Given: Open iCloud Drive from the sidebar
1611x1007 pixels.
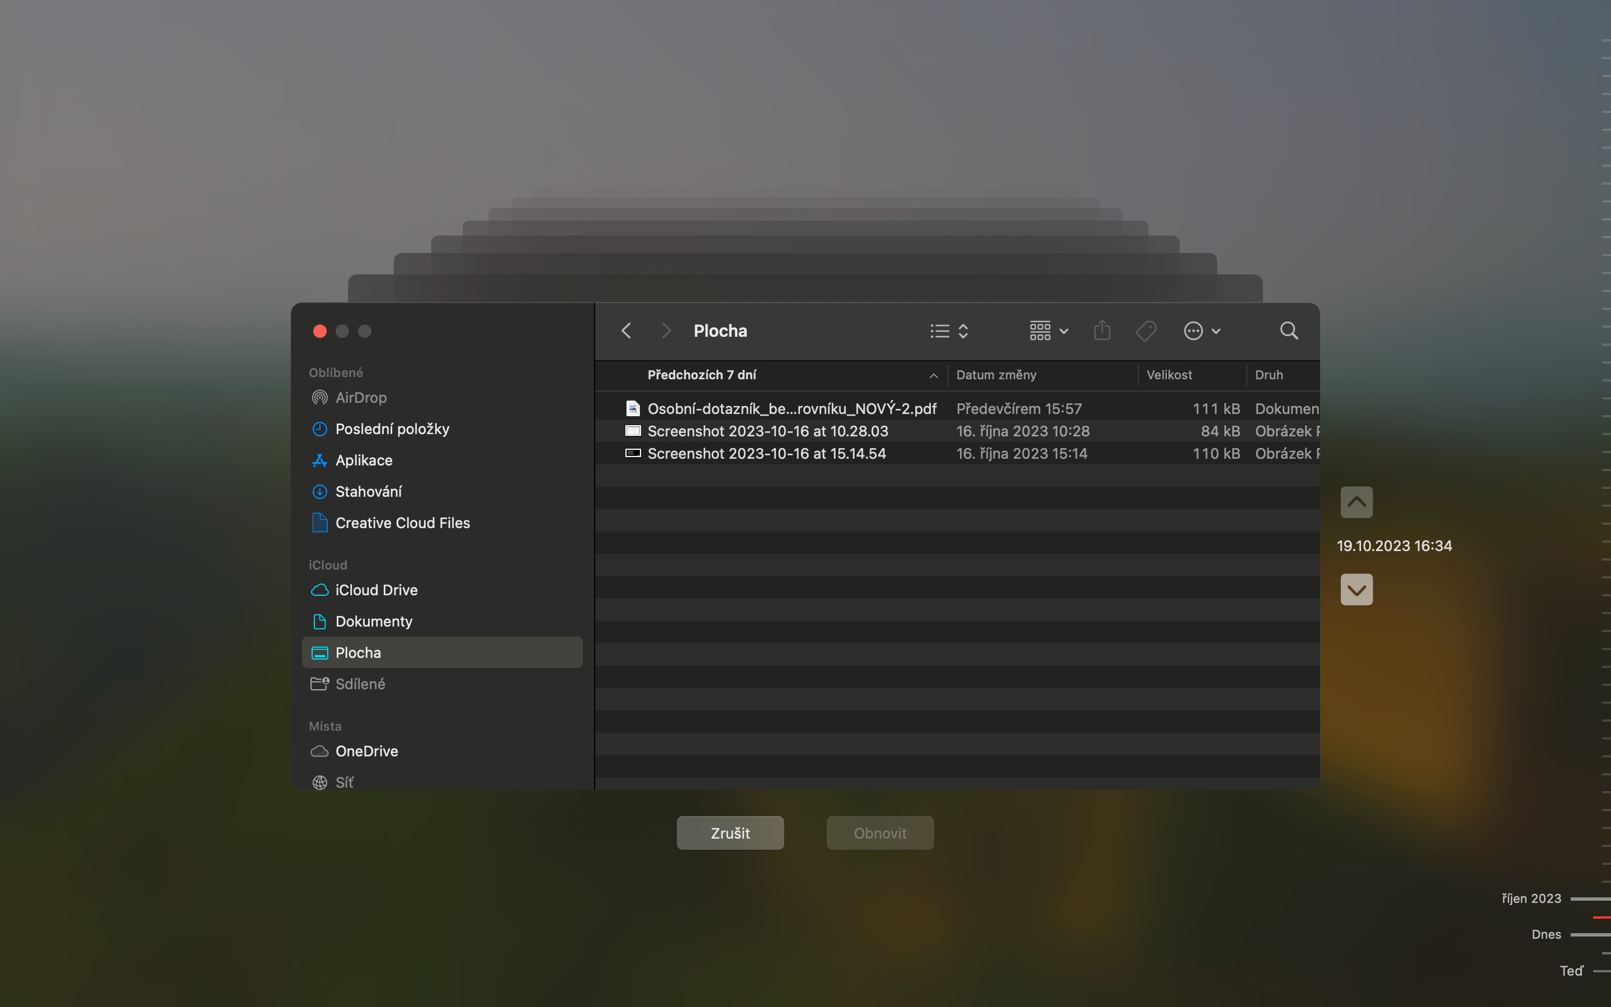Looking at the screenshot, I should (x=377, y=590).
